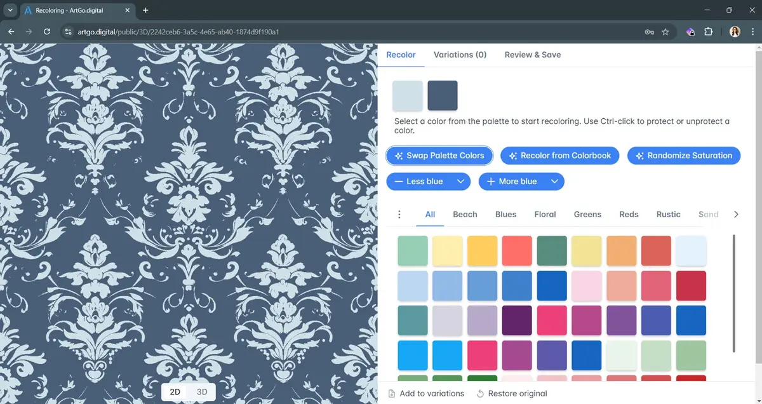
Task: Switch to the Variations (0) tab
Action: point(460,55)
